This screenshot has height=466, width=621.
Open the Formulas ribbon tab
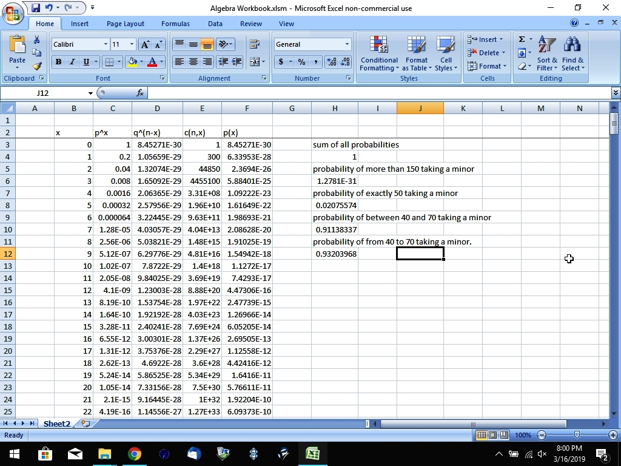175,24
